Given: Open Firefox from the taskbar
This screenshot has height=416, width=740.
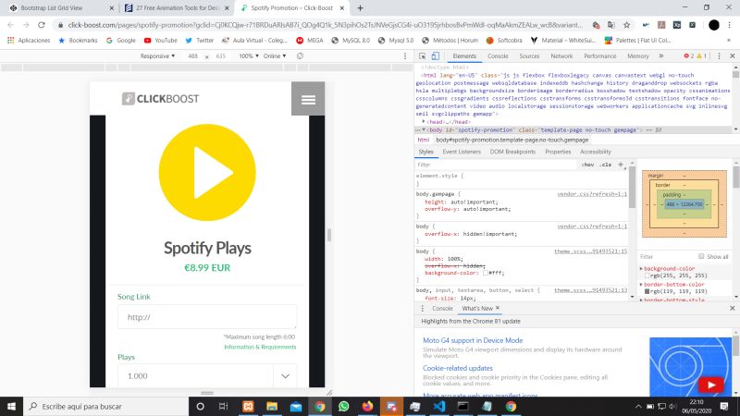Looking at the screenshot, I should (367, 406).
